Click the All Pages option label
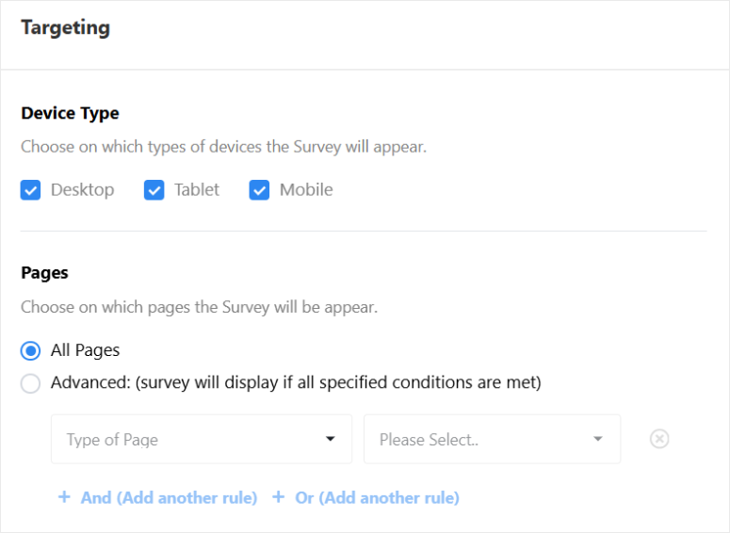The height and width of the screenshot is (533, 730). click(x=86, y=350)
